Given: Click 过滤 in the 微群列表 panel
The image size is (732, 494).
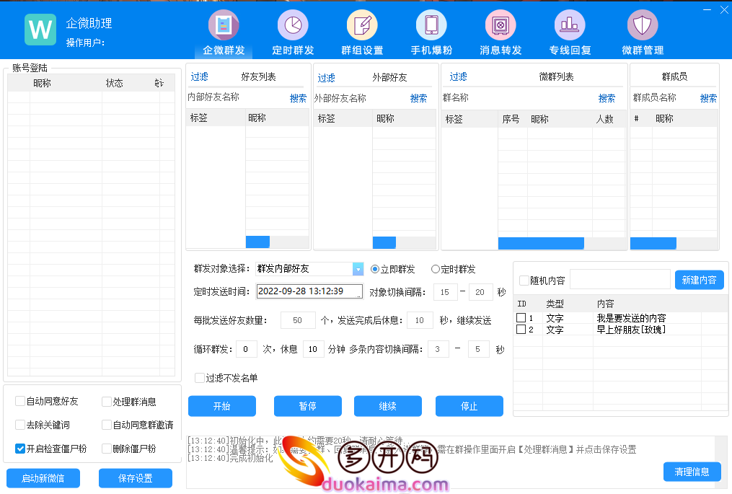Looking at the screenshot, I should coord(459,76).
